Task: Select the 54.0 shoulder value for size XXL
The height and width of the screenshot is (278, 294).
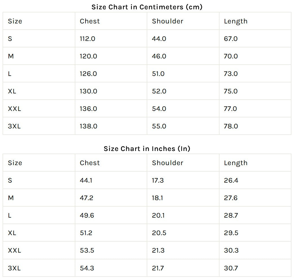Action: (159, 109)
